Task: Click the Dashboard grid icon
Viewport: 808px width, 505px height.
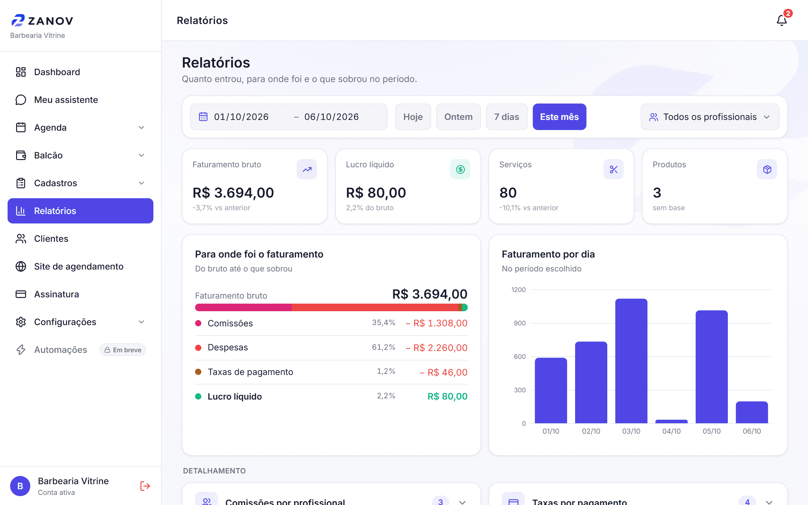Action: pyautogui.click(x=21, y=72)
